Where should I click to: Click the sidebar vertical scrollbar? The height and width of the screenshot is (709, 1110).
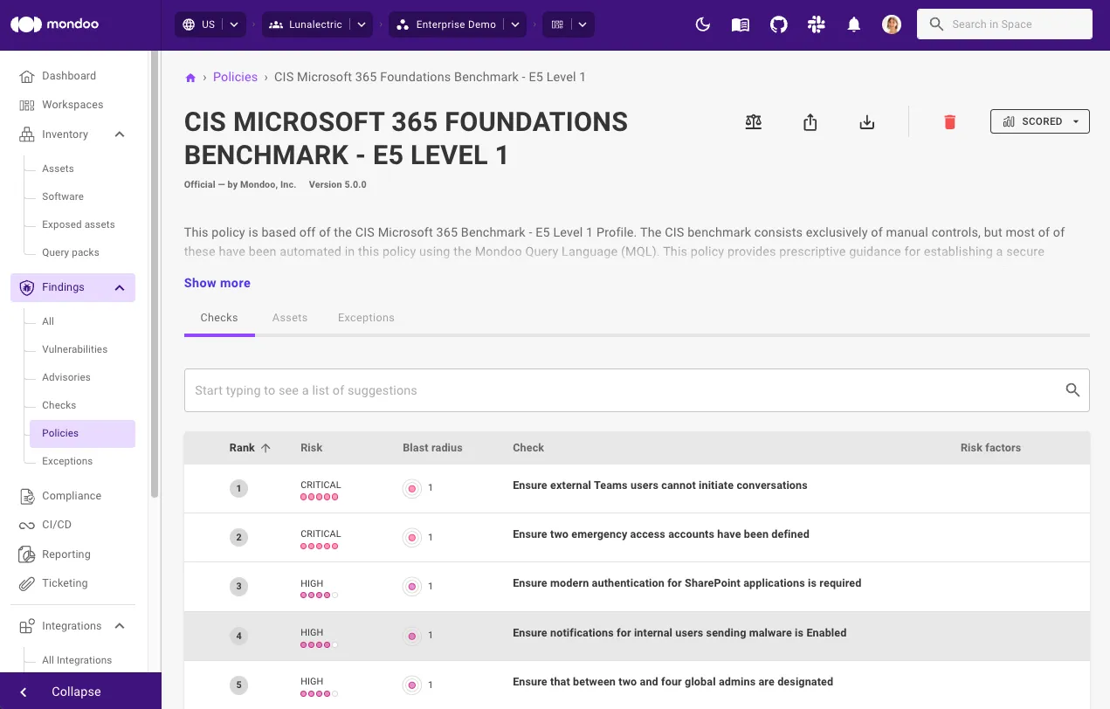pyautogui.click(x=155, y=274)
